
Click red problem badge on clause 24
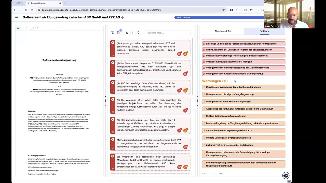pos(185,147)
